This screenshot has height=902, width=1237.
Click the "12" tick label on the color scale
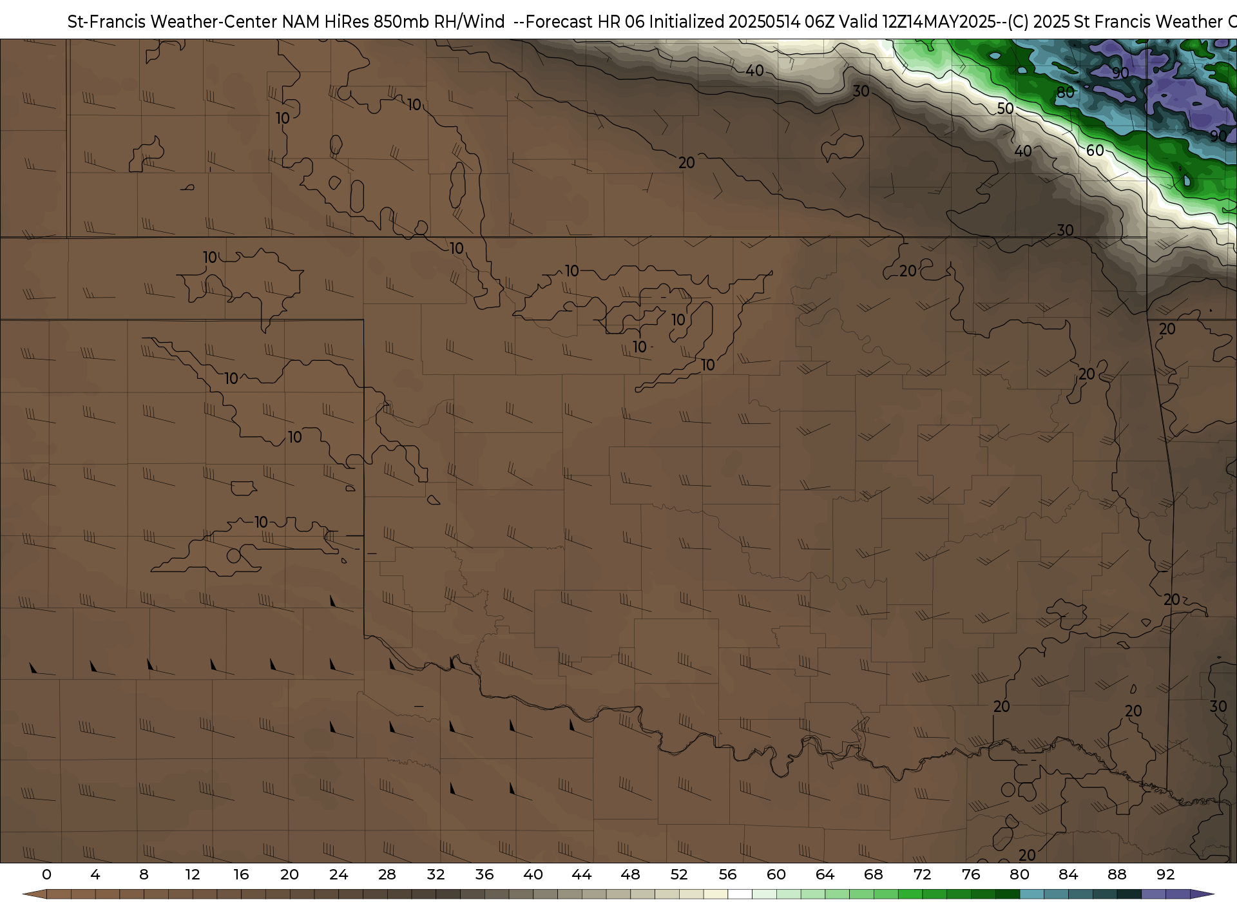click(x=193, y=874)
